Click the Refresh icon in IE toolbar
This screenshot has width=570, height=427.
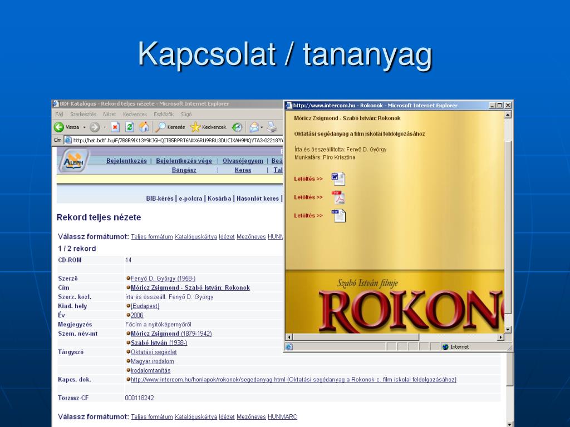tap(129, 127)
